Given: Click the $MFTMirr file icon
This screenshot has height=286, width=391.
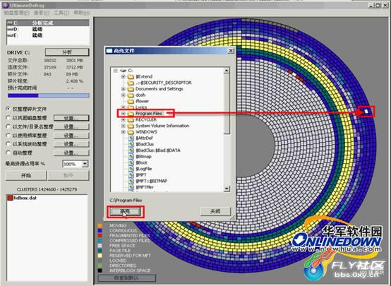Looking at the screenshot, I should click(x=131, y=187).
